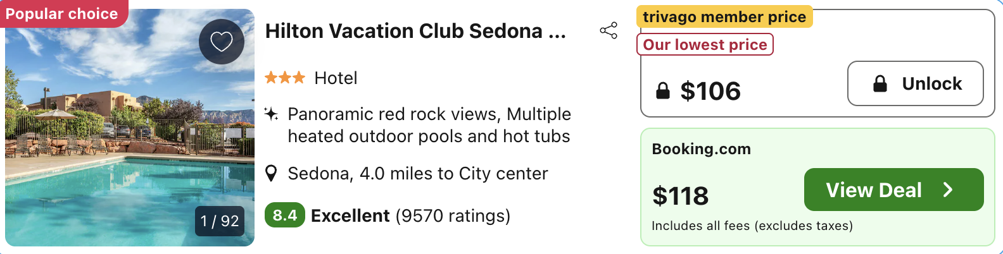Click the 1 / 92 photo counter
1003x254 pixels.
(220, 221)
